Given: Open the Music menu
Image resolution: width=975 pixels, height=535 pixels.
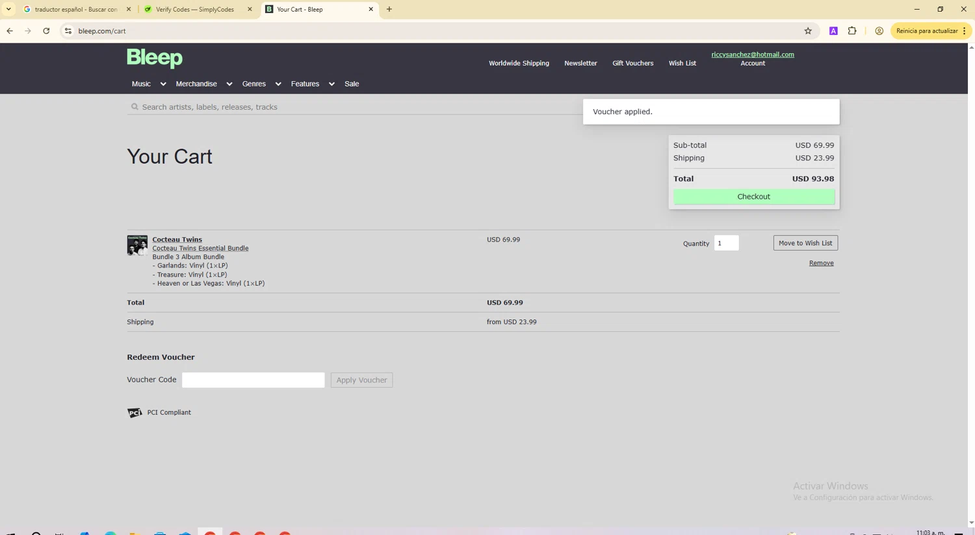Looking at the screenshot, I should pyautogui.click(x=141, y=84).
